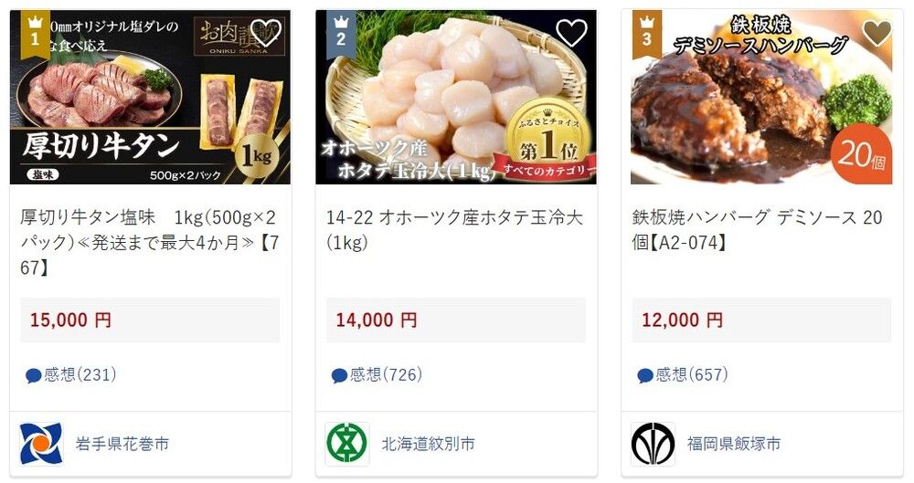
Task: Open 鉄板焼ハンバーグ デミソース 20個 title link
Action: coord(757,229)
